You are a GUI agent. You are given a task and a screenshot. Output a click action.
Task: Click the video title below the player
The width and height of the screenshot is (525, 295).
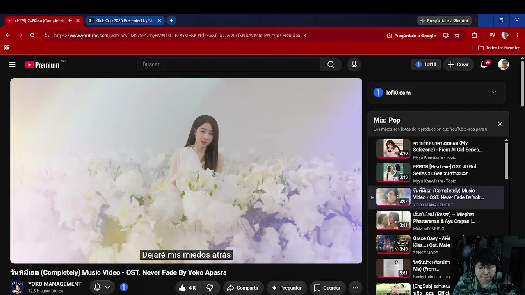(119, 272)
